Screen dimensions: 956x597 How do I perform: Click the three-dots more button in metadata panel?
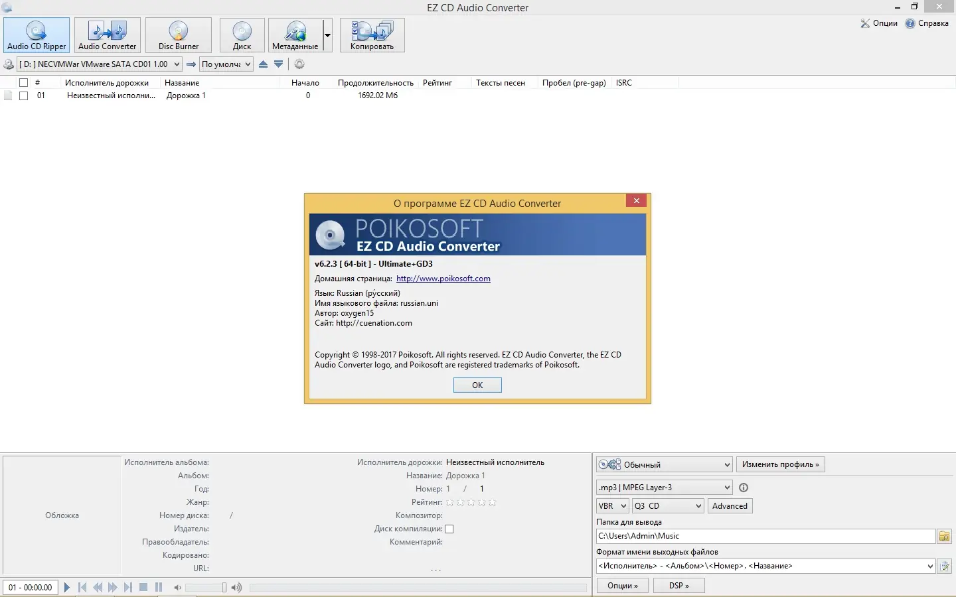pos(436,570)
